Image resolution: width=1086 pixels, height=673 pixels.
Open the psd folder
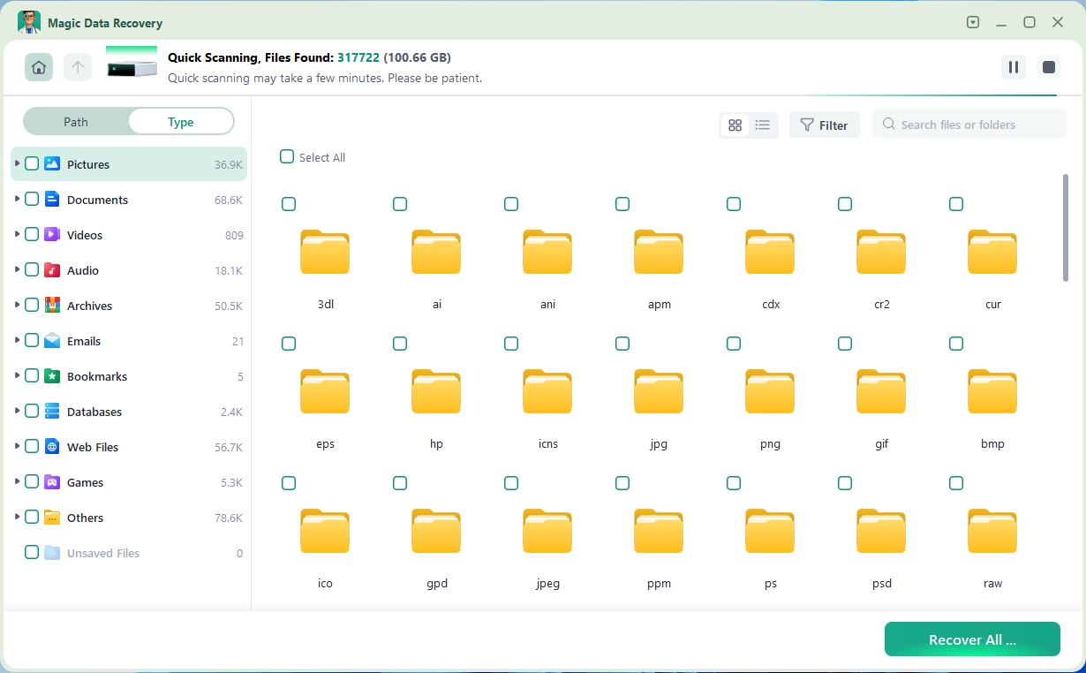coord(881,531)
